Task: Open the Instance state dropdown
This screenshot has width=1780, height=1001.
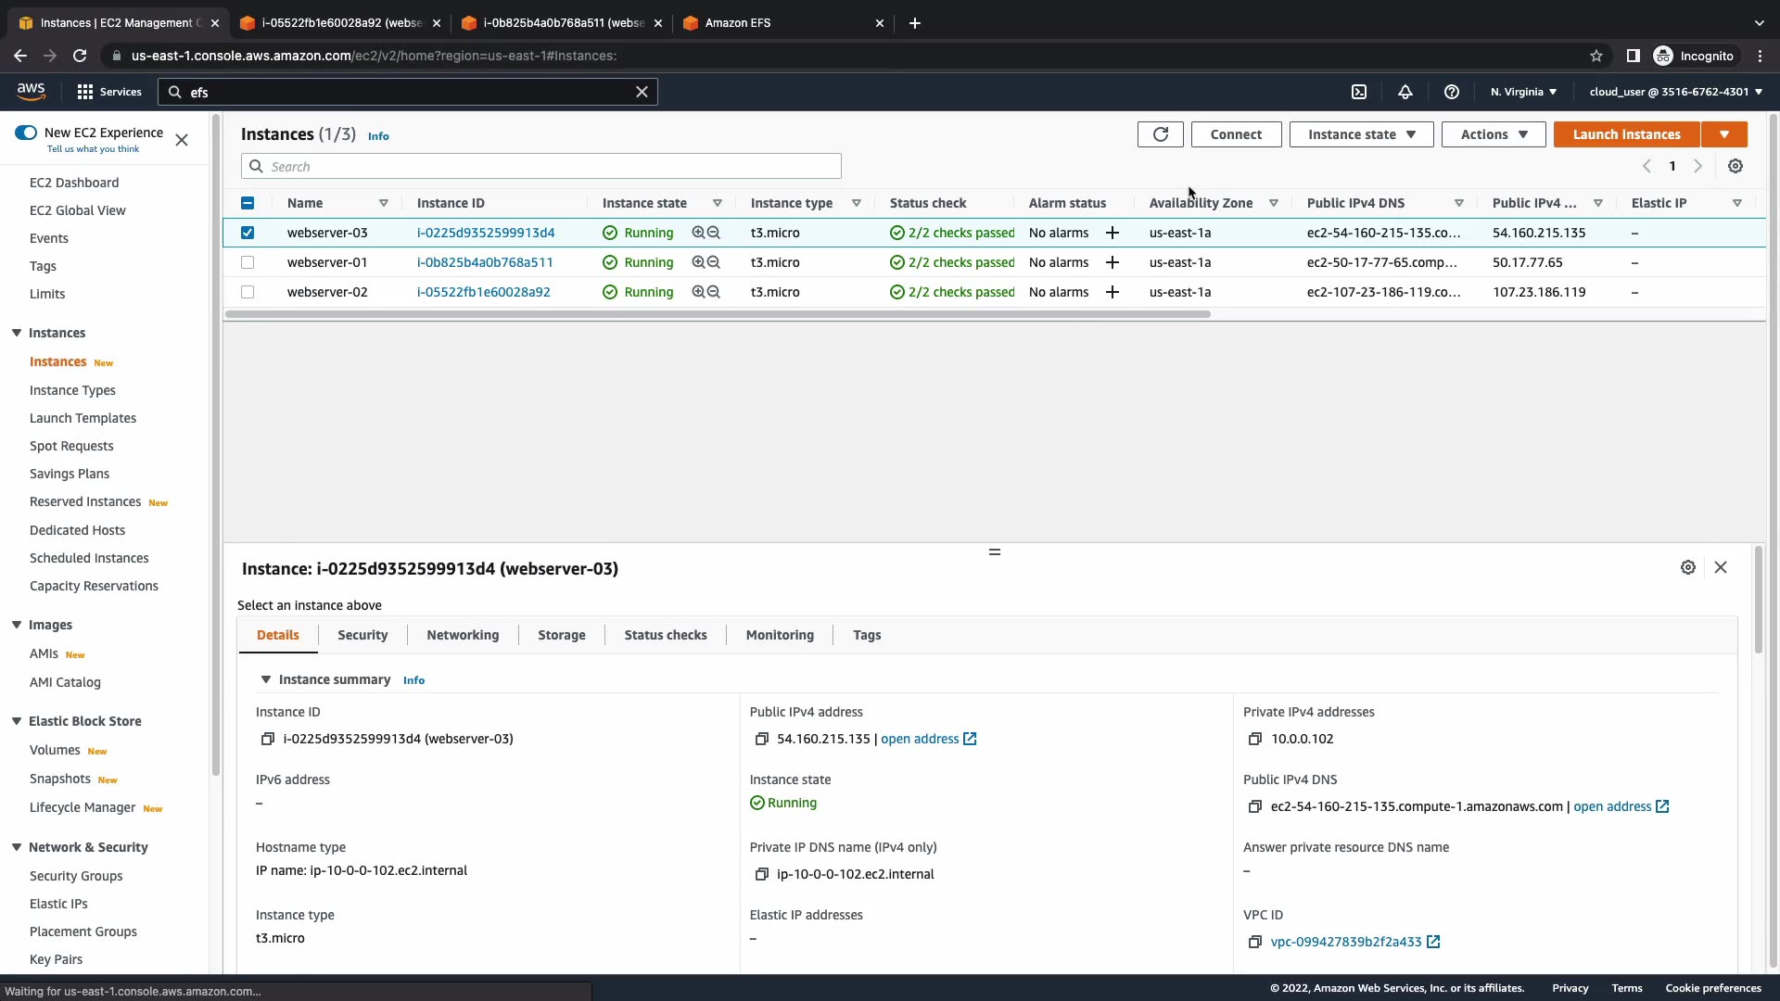Action: tap(1361, 134)
